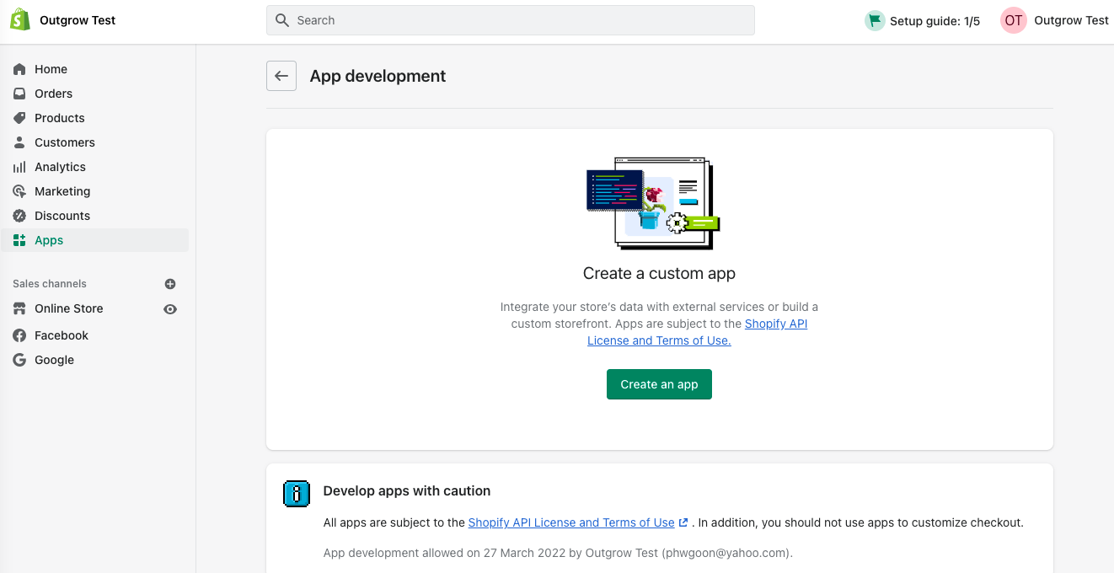Click the setup guide flag icon

coord(875,20)
